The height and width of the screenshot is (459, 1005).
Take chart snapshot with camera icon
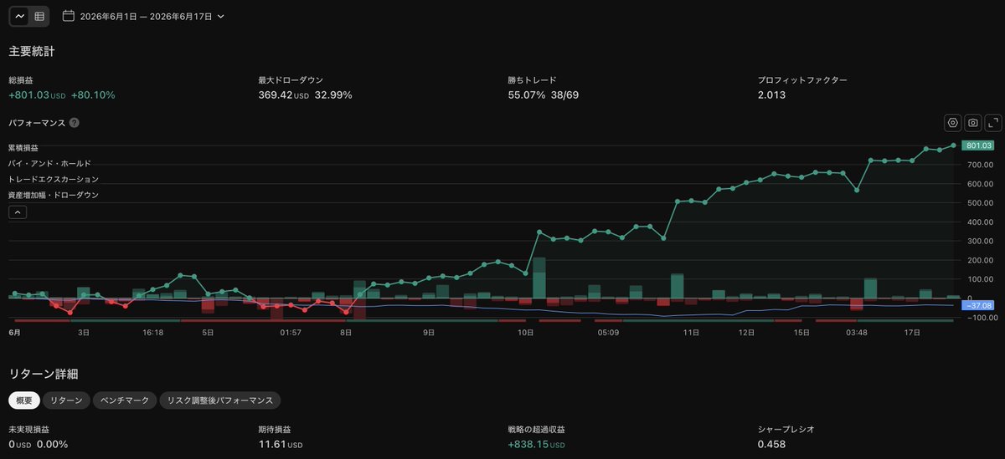tap(973, 123)
